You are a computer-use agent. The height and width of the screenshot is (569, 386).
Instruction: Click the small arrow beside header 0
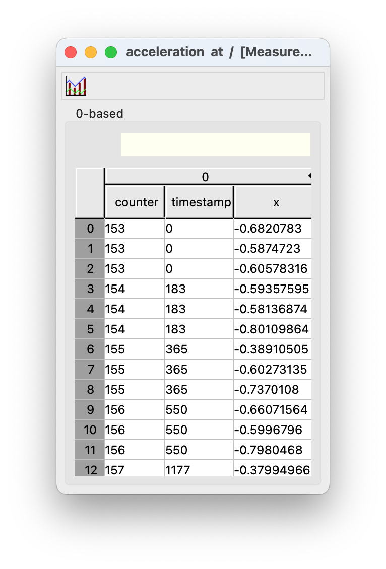pos(309,176)
